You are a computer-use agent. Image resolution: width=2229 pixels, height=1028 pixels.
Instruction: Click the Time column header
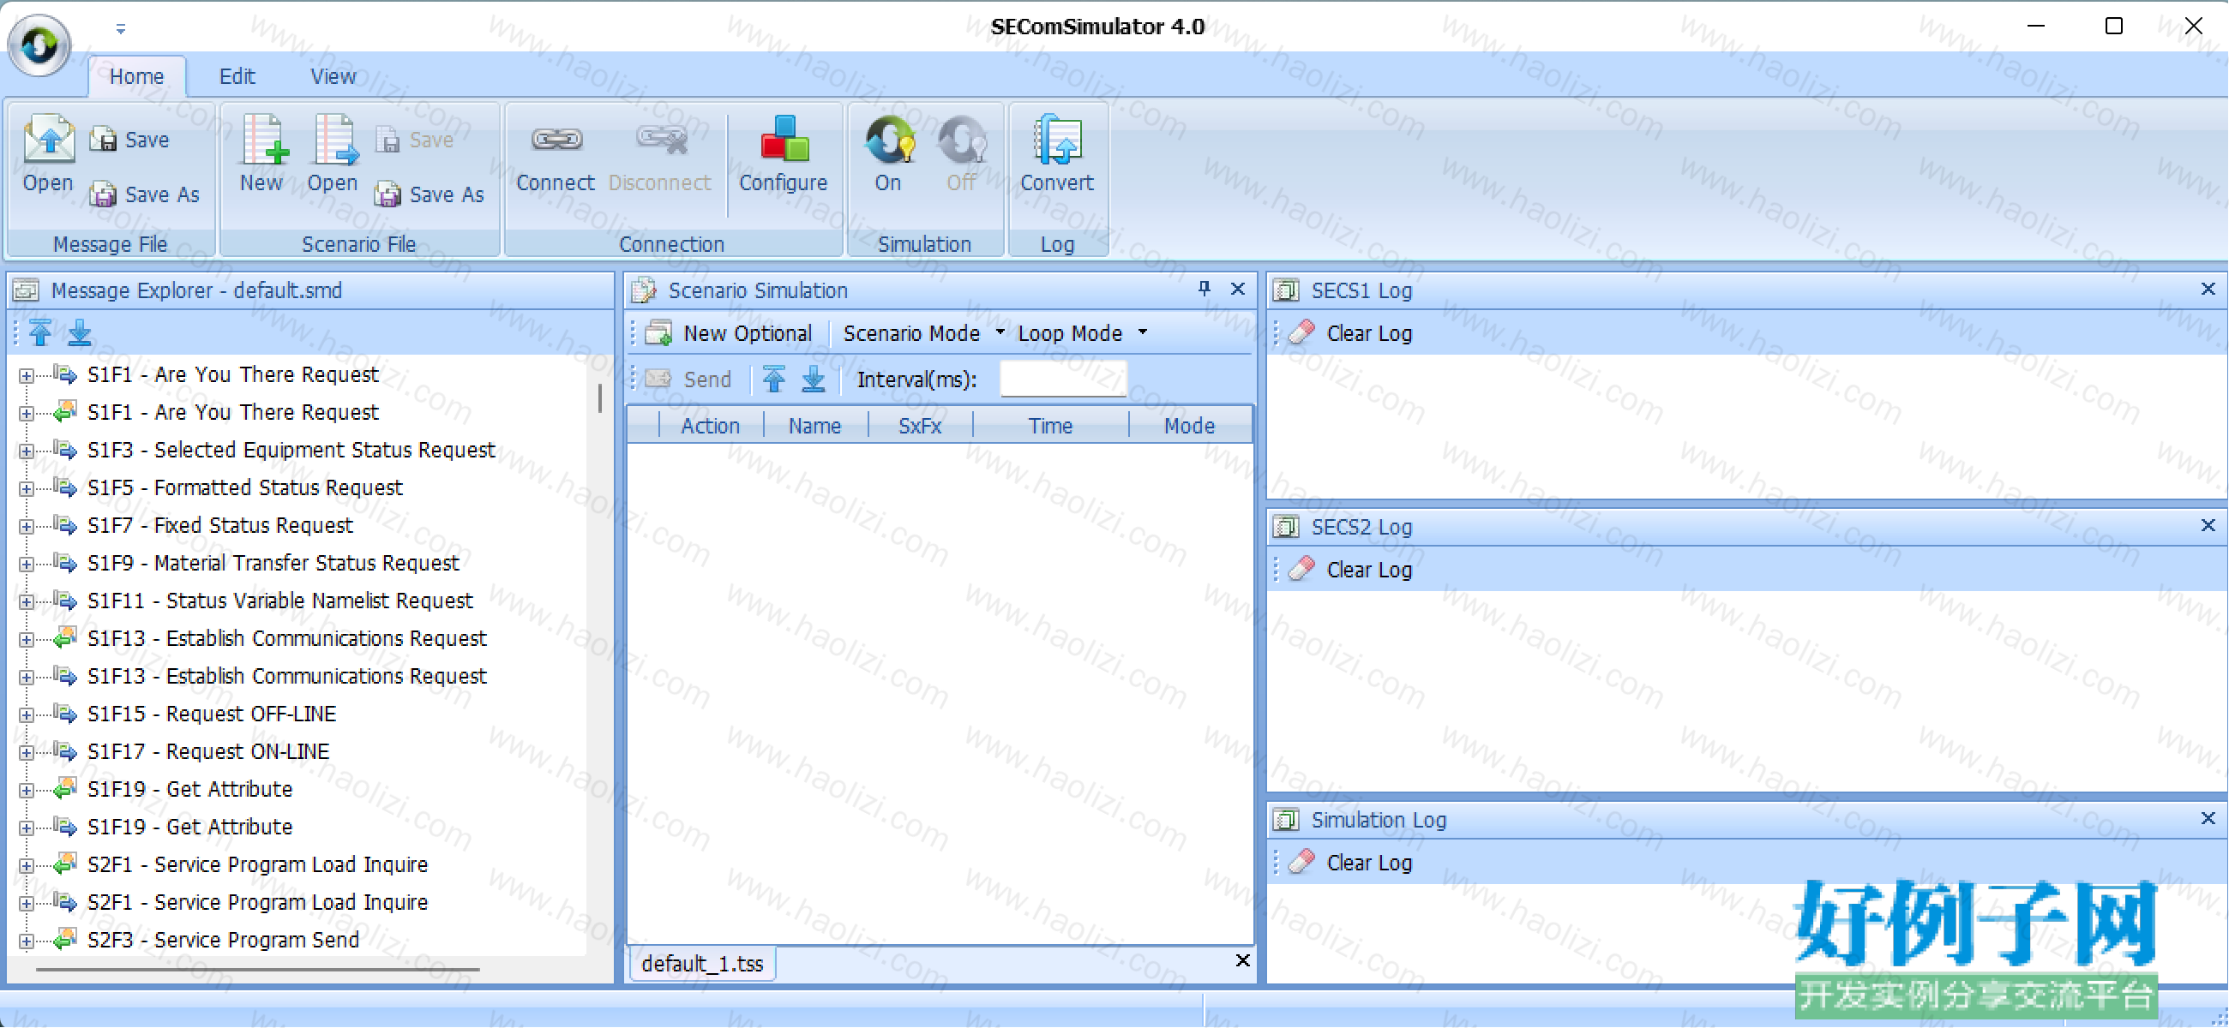[1050, 427]
